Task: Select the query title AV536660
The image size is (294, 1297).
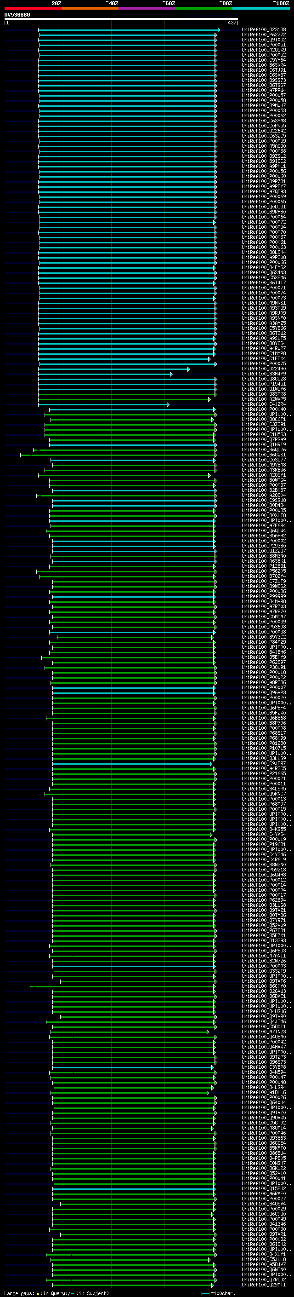Action: tap(17, 15)
